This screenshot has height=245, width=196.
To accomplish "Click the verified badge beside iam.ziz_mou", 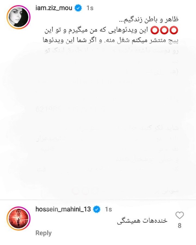I will [78, 8].
